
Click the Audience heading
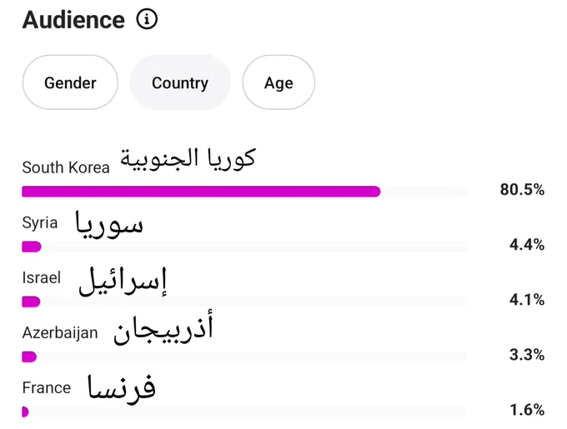coord(73,19)
